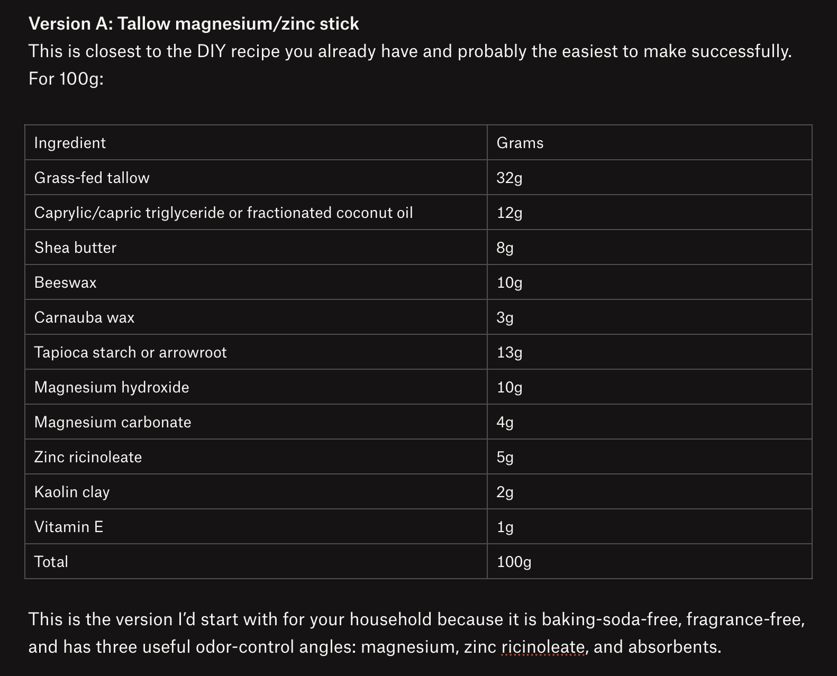Image resolution: width=837 pixels, height=676 pixels.
Task: Click the '32g' value cell
Action: (650, 178)
